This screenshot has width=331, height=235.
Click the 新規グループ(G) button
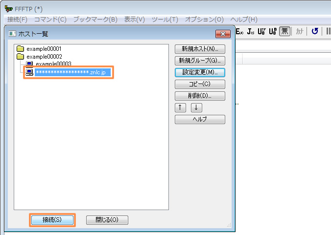[200, 61]
